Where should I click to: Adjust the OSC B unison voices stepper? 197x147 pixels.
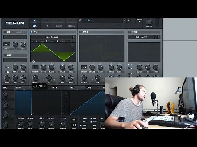(84, 67)
